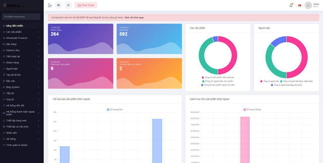Open the globe website icon

click(58, 5)
